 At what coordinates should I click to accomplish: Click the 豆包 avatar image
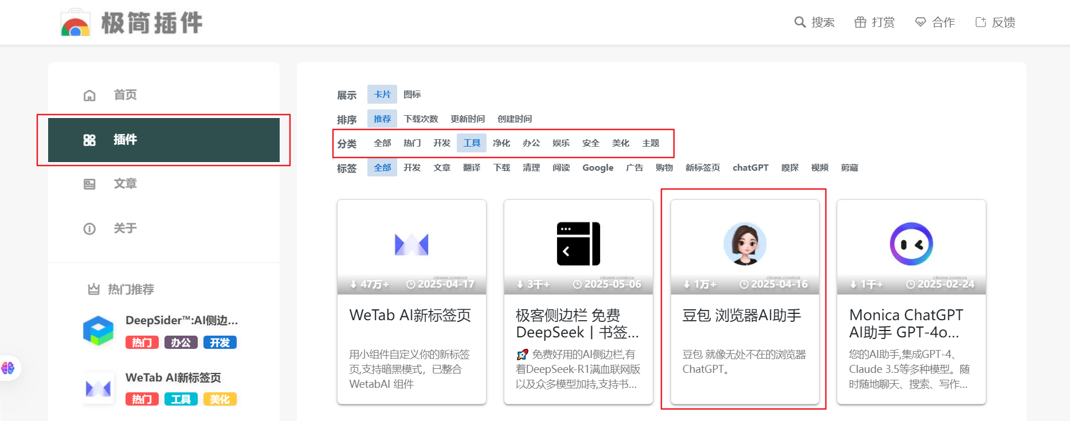point(745,244)
